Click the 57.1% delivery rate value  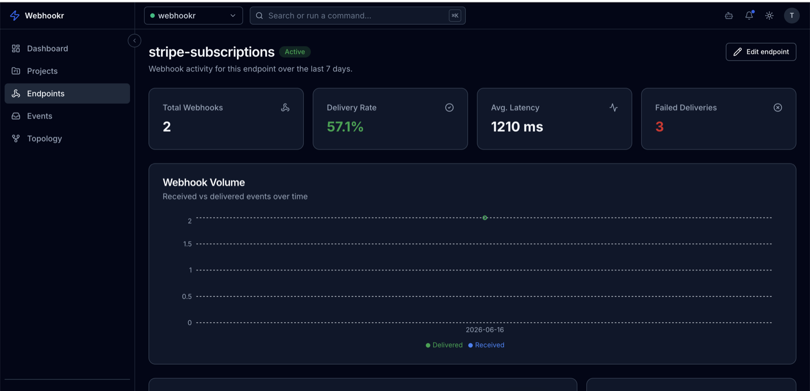point(345,127)
